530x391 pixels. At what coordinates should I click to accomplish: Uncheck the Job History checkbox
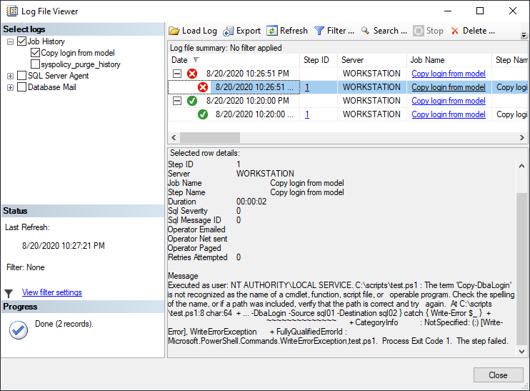[21, 41]
